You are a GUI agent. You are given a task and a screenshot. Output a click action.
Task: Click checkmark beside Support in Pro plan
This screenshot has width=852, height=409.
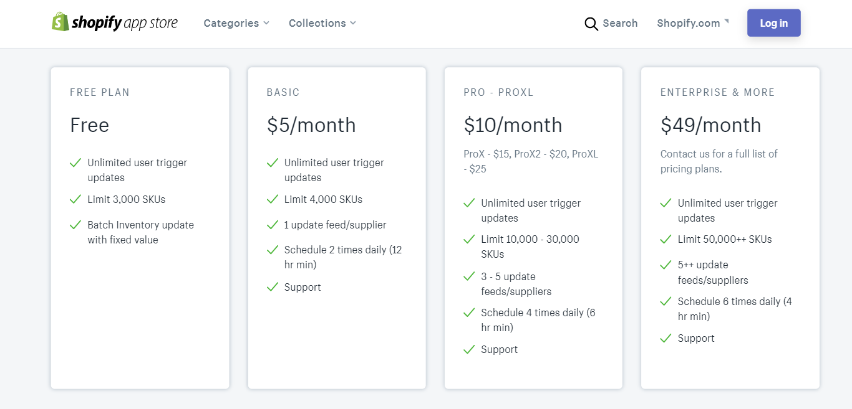click(x=470, y=349)
